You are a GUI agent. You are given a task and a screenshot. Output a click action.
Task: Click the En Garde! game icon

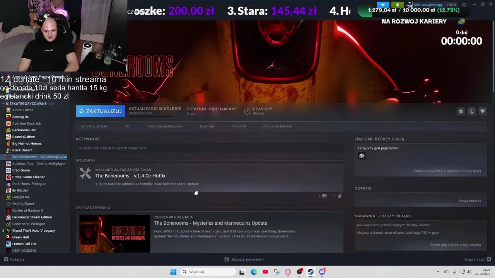[x=9, y=190]
